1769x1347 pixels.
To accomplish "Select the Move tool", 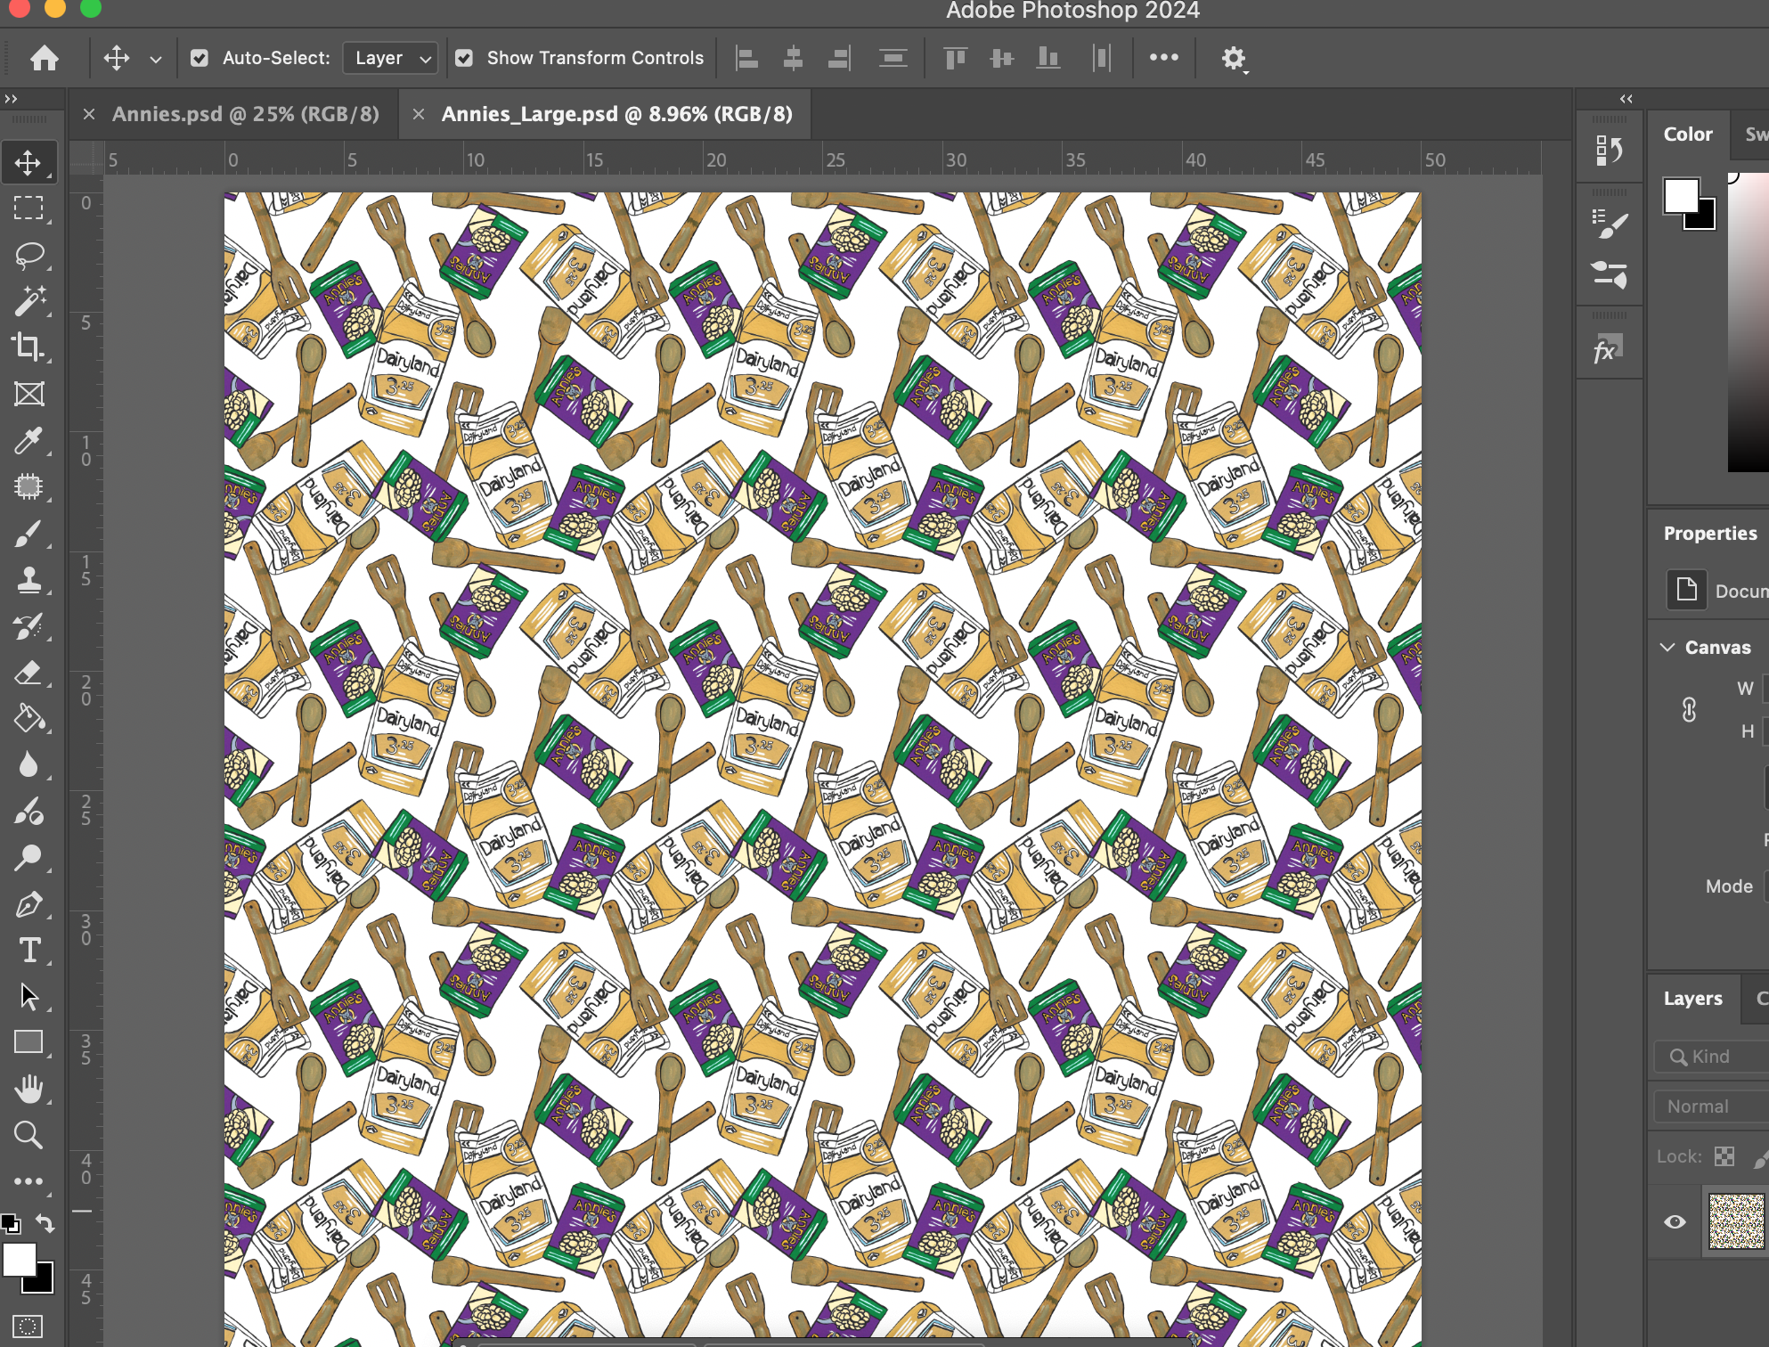I will click(29, 162).
